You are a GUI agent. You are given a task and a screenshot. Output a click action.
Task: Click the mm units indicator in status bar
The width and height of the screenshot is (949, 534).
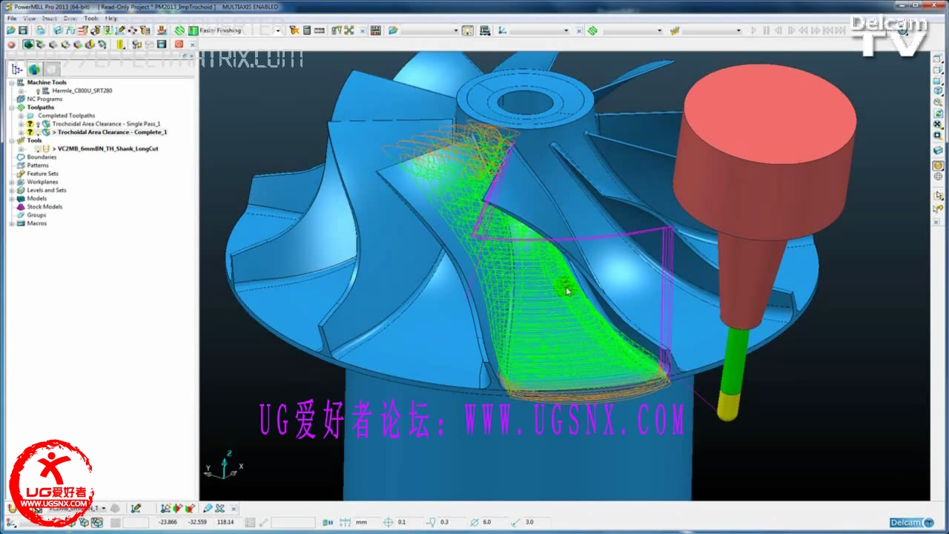[x=361, y=522]
